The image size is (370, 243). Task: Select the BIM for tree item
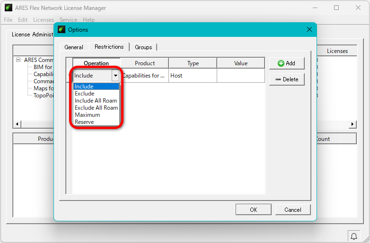coord(44,67)
